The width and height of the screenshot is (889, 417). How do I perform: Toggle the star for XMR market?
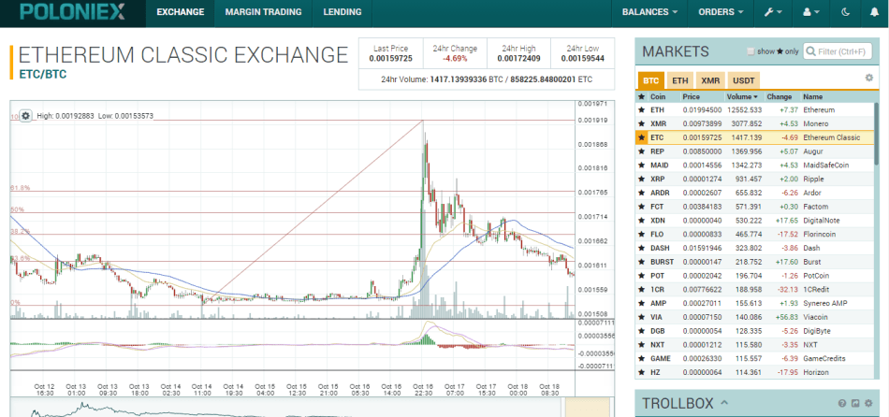click(642, 123)
